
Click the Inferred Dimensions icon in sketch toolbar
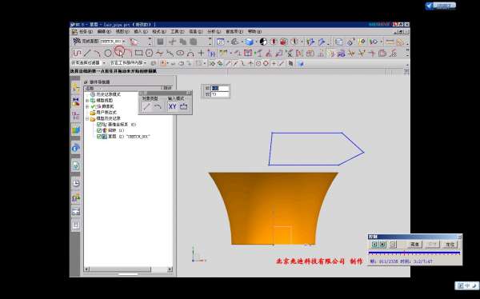(223, 53)
